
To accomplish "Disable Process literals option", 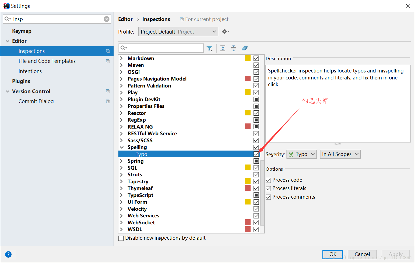I will [x=268, y=189].
